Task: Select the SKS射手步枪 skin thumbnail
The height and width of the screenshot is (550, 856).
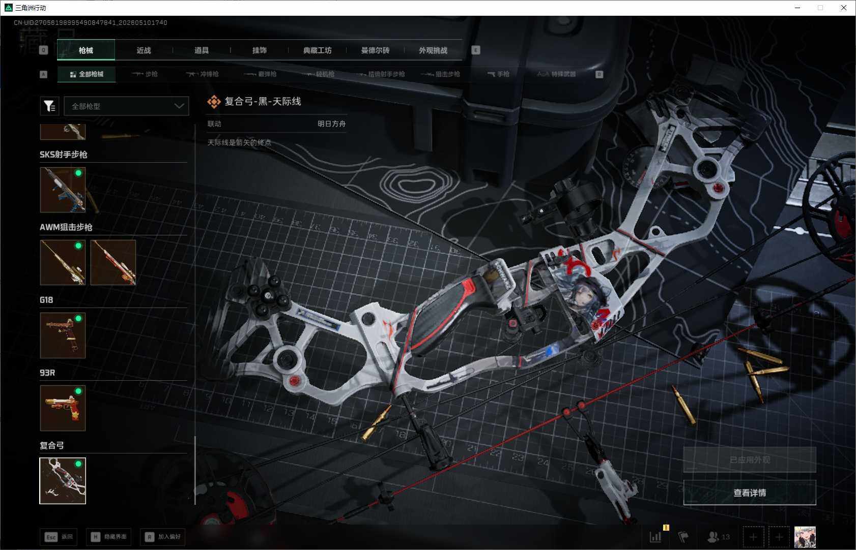Action: coord(63,190)
